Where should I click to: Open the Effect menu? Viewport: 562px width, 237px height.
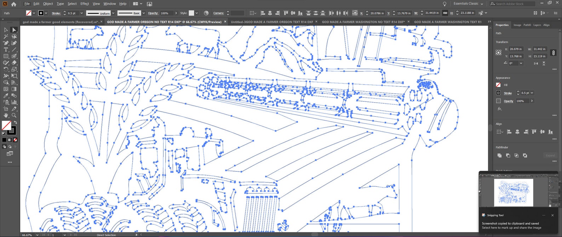click(85, 4)
